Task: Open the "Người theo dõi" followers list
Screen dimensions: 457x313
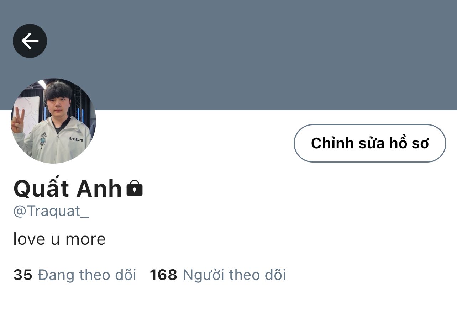Action: click(234, 275)
